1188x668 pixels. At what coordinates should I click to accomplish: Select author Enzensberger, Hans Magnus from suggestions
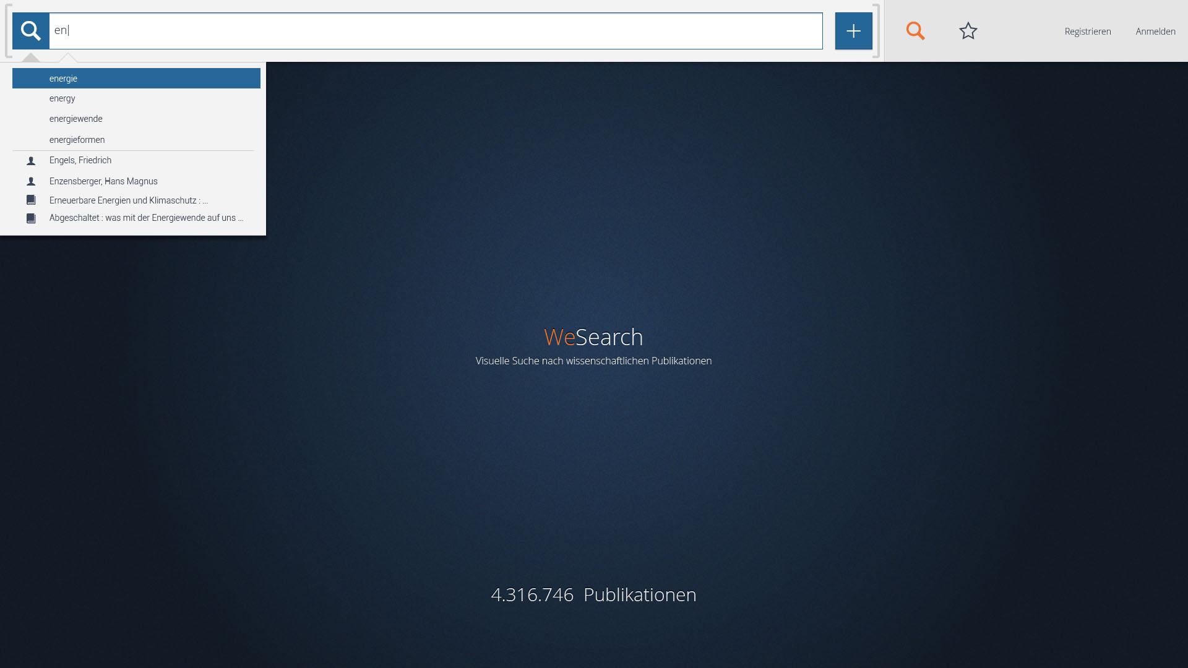[103, 181]
